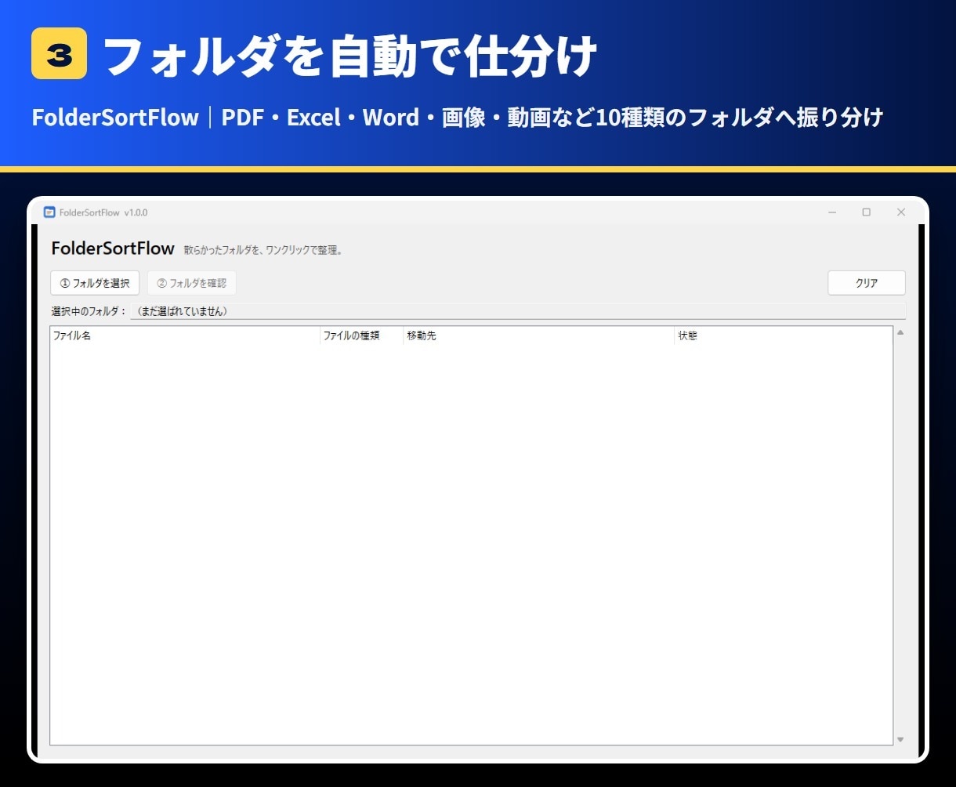
Task: Select the ファイルの種類 column header
Action: [x=362, y=335]
